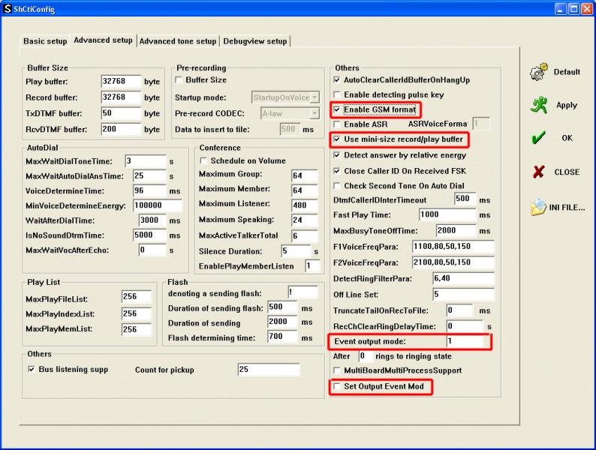
Task: Click the Fast Play Time field
Action: tap(447, 214)
